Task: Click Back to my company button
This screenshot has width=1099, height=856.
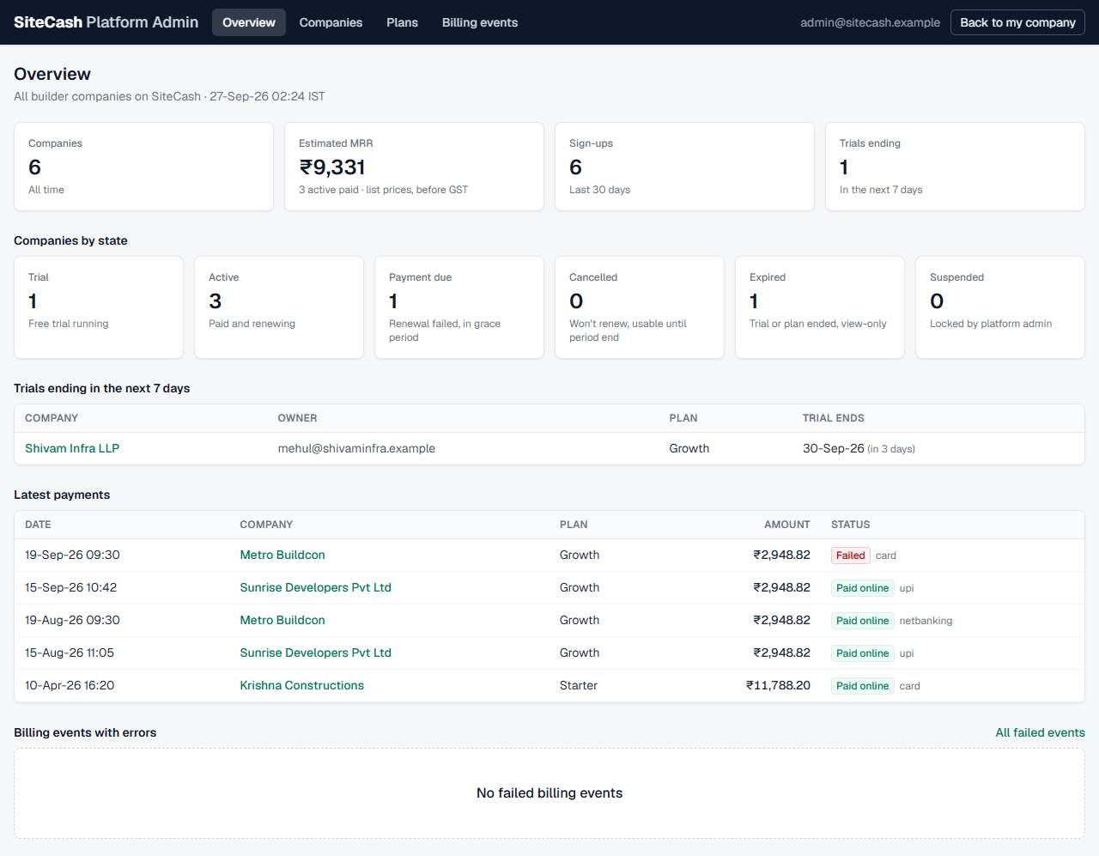Action: (x=1017, y=22)
